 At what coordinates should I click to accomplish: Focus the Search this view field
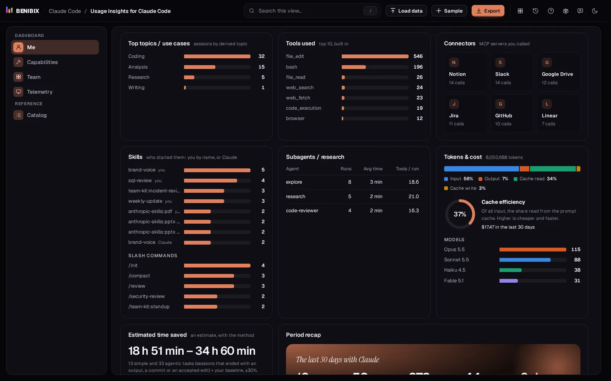point(312,11)
